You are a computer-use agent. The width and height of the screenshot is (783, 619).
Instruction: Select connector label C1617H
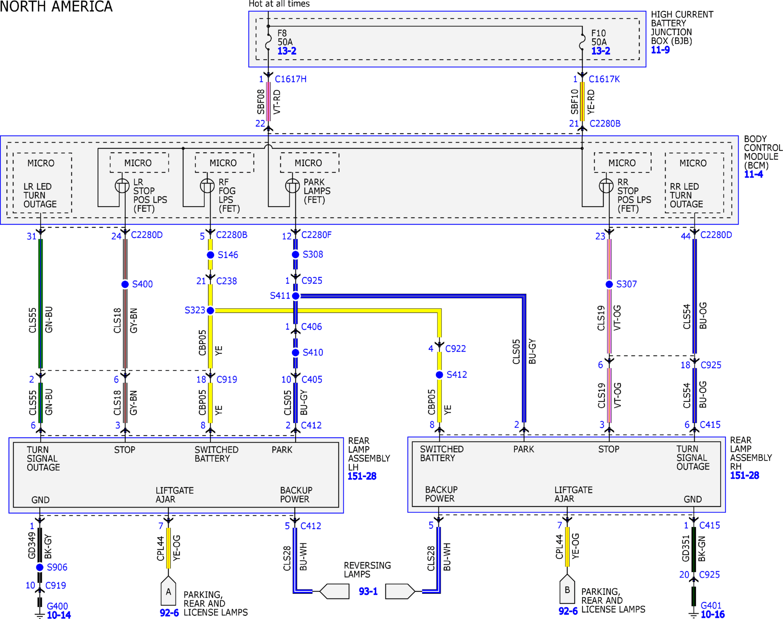pos(290,79)
